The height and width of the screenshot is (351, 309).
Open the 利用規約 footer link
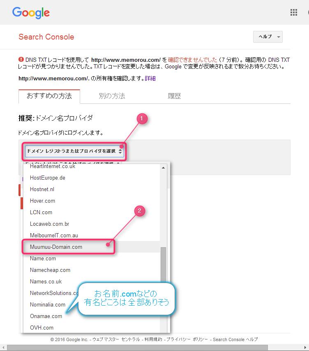click(153, 339)
